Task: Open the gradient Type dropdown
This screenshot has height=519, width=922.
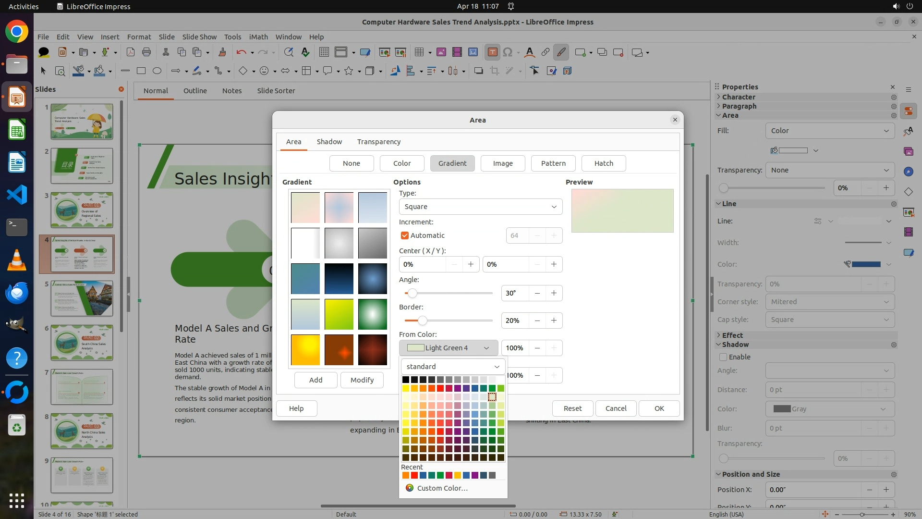Action: (x=480, y=207)
